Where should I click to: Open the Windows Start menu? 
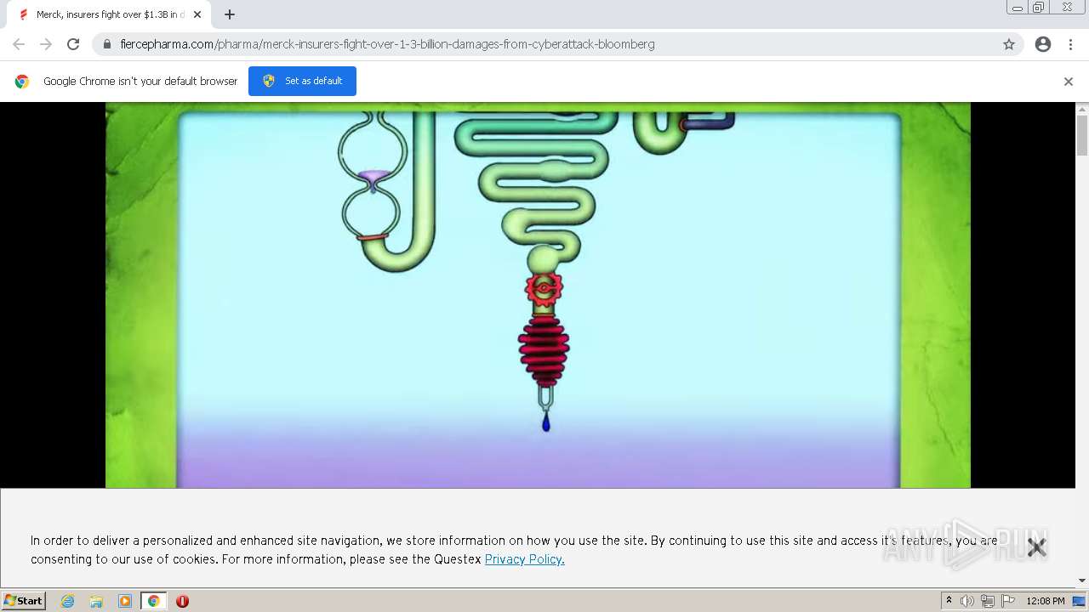(24, 601)
